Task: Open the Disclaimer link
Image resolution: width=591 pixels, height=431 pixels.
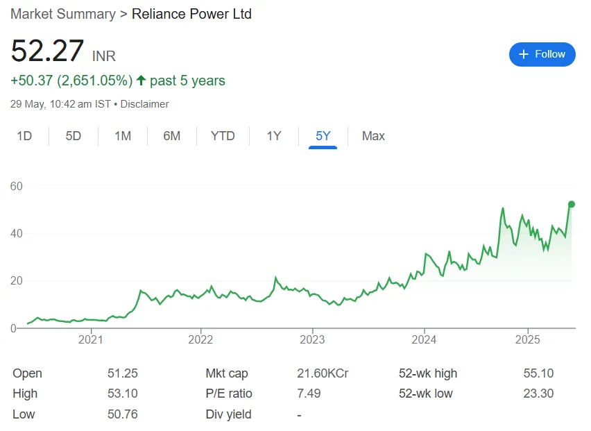Action: tap(145, 104)
